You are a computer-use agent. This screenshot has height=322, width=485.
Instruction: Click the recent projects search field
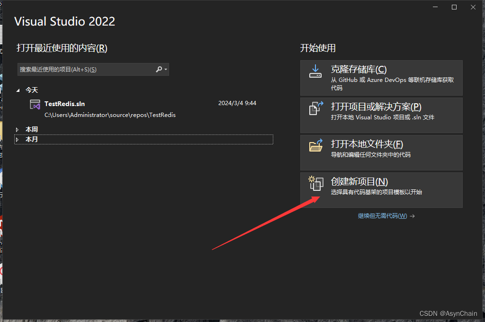pos(93,69)
